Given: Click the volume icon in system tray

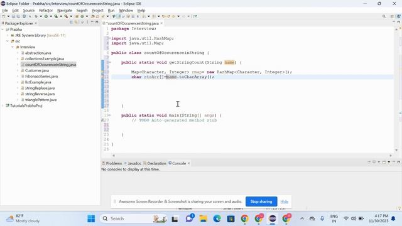Looking at the screenshot, I should point(354,218).
